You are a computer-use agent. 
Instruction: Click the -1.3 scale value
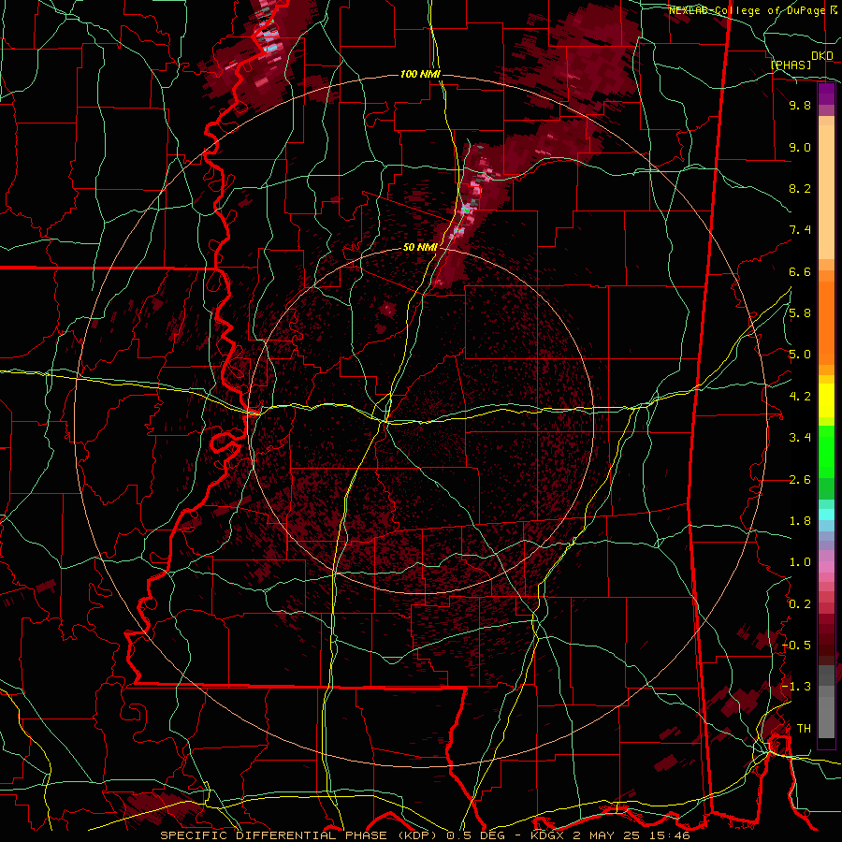tap(796, 687)
